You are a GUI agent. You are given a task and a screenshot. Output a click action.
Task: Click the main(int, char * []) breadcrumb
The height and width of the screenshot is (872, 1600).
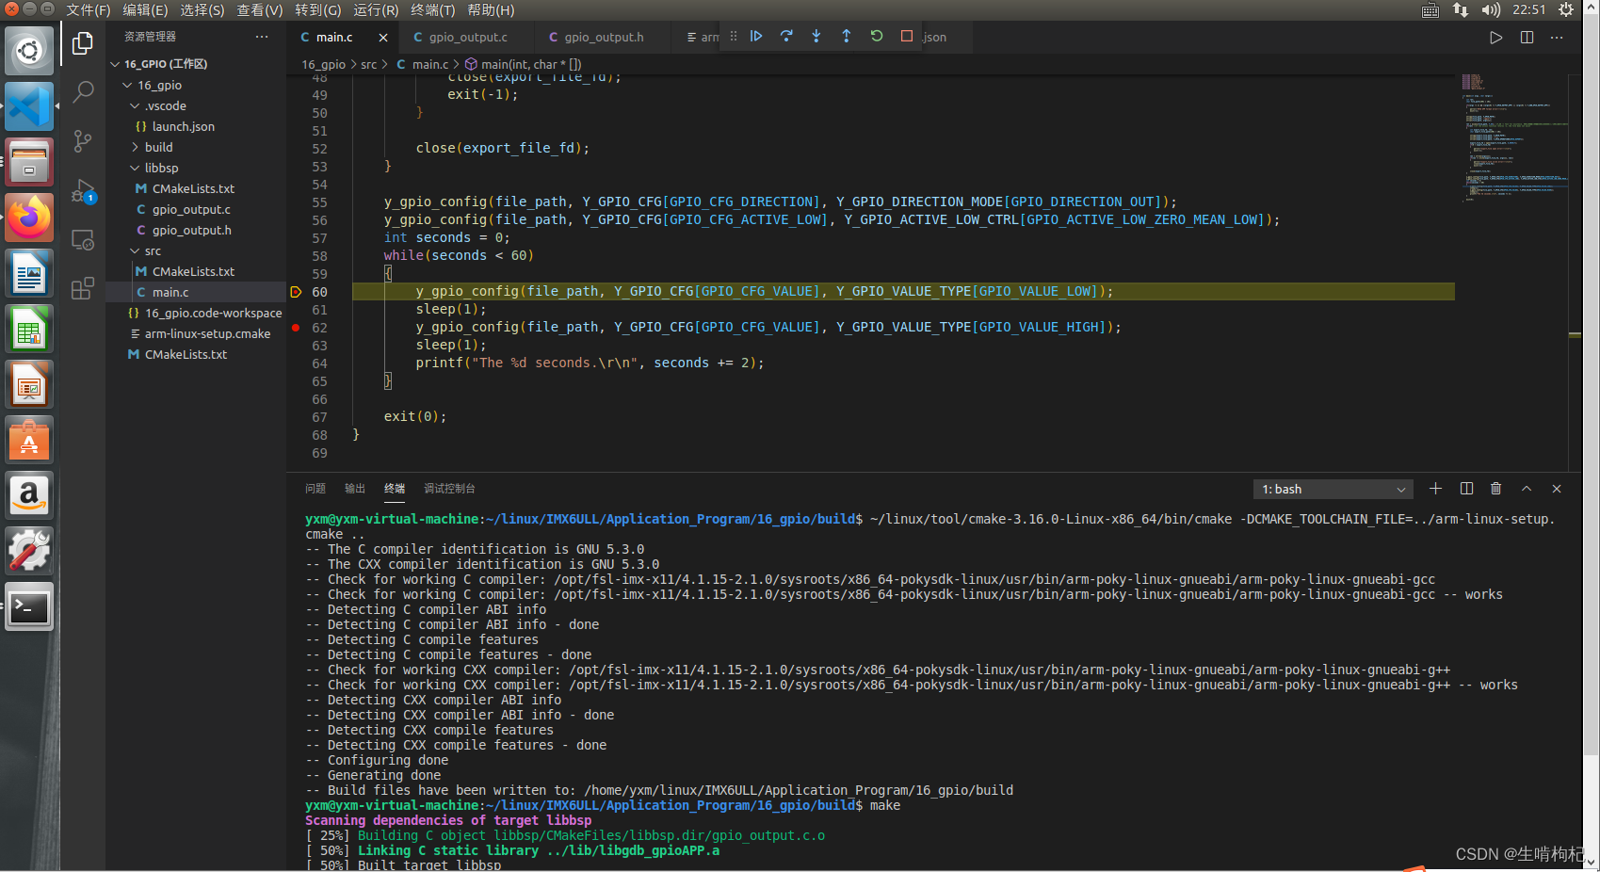pos(531,65)
